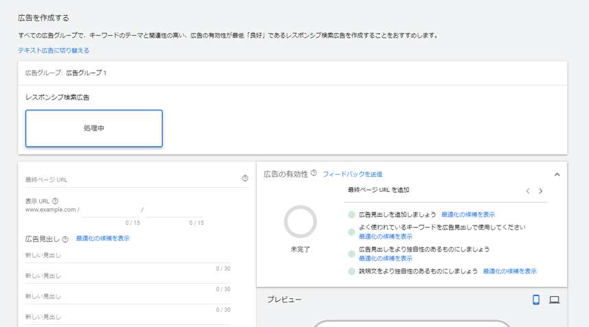The height and width of the screenshot is (327, 589).
Task: Click 広告見出しを追加しましょう suggestion text
Action: [x=397, y=215]
